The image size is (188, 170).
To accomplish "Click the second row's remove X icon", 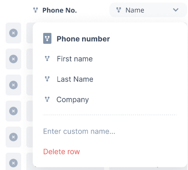I will click(x=13, y=59).
